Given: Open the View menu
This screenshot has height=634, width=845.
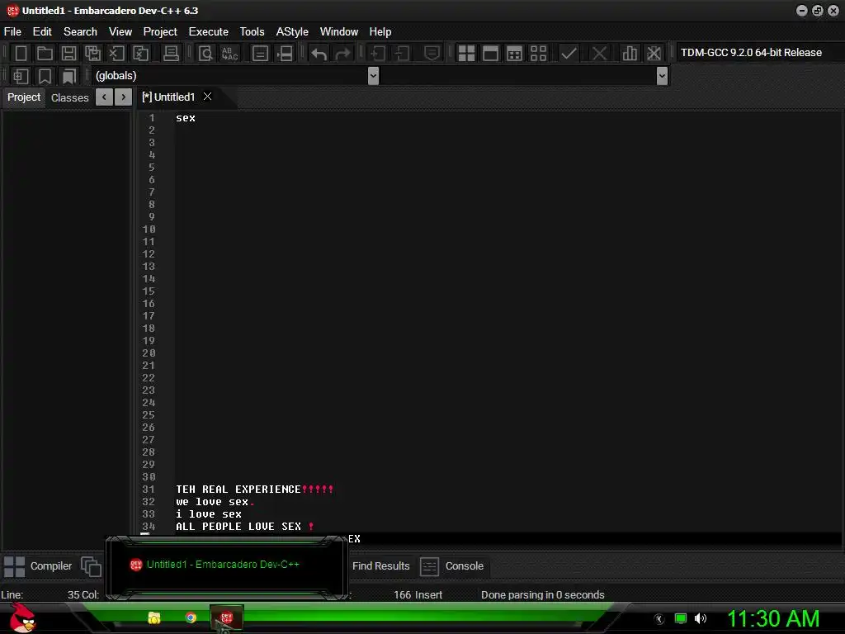Looking at the screenshot, I should pyautogui.click(x=120, y=32).
